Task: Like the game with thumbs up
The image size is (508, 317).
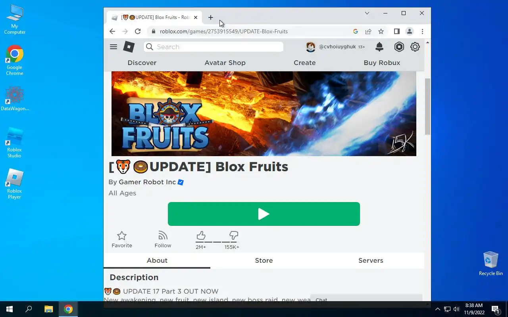Action: tap(201, 236)
